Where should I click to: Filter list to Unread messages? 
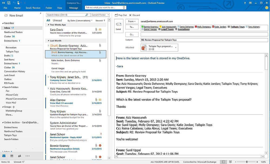[57, 20]
